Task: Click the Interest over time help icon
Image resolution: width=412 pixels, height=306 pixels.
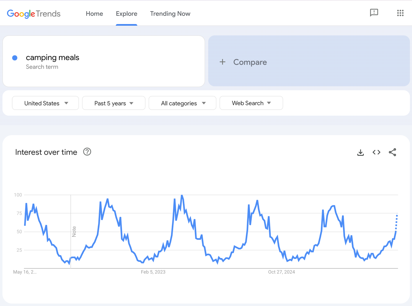Action: (x=87, y=152)
